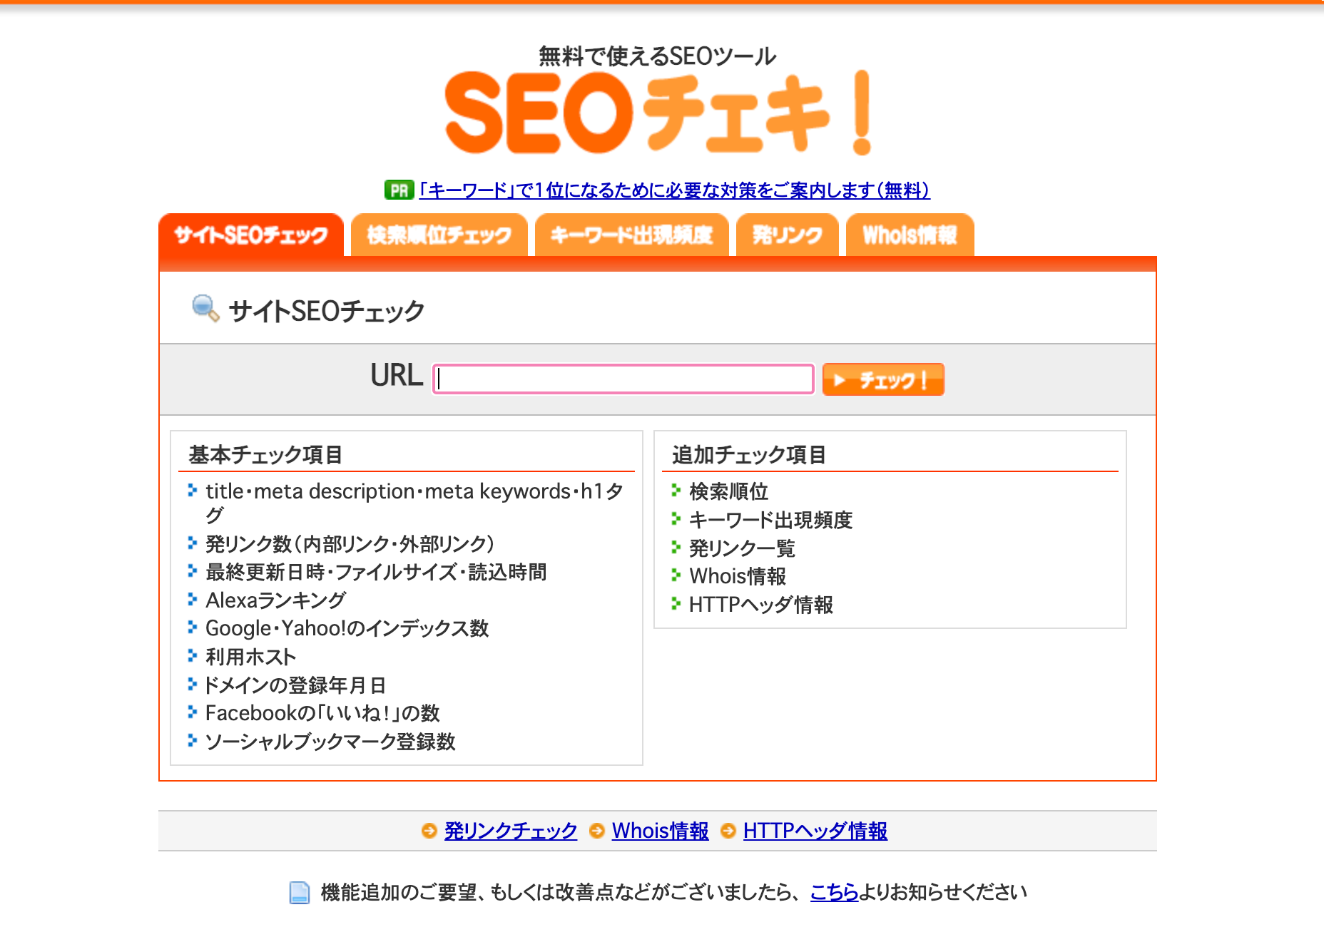Viewport: 1324px width, 937px height.
Task: Open the Whois情報 footer link
Action: point(661,831)
